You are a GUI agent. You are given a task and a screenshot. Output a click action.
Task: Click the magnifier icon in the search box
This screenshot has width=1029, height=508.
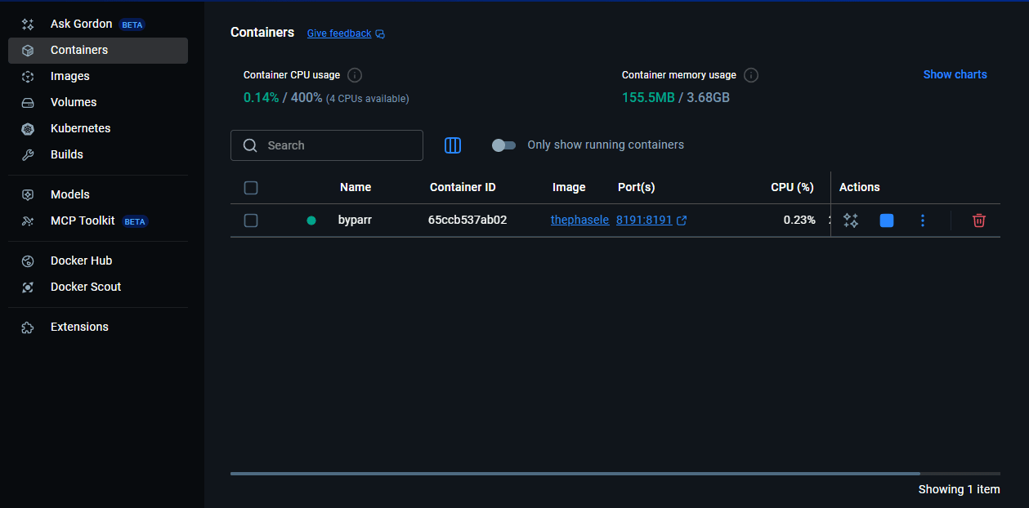(x=250, y=145)
